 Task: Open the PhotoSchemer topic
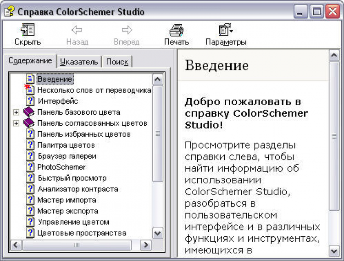pyautogui.click(x=61, y=167)
